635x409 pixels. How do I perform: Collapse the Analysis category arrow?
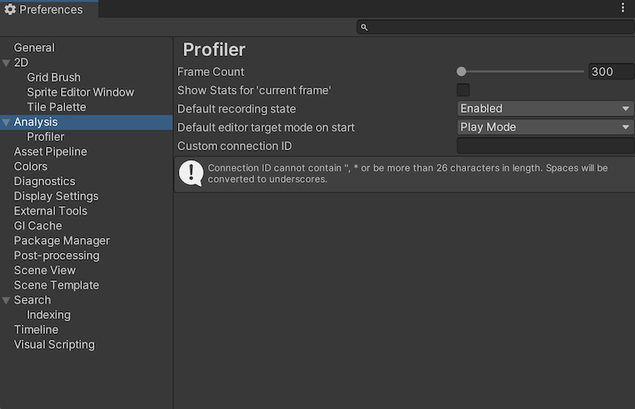[x=7, y=123]
